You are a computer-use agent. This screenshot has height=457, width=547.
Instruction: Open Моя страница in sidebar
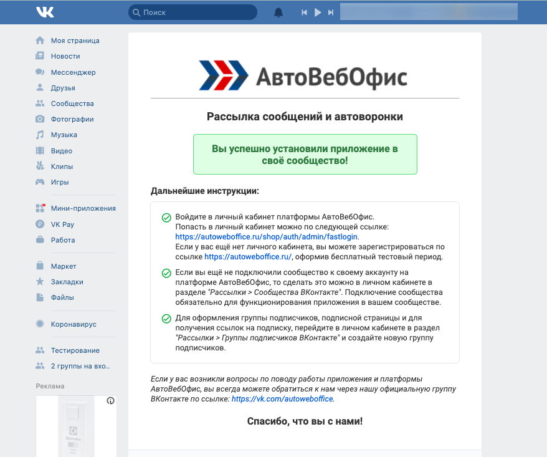pos(75,41)
